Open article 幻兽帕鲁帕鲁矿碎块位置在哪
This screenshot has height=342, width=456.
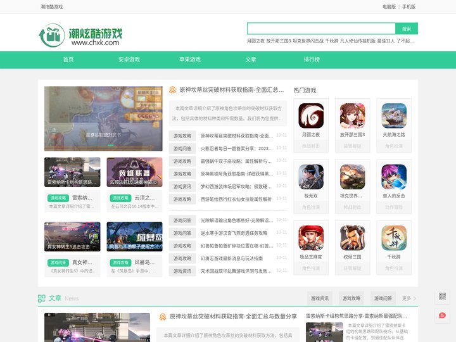(x=236, y=246)
